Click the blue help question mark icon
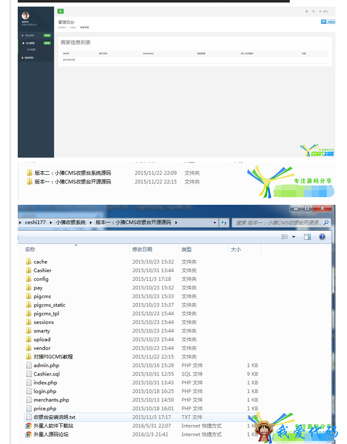Image resolution: width=347 pixels, height=444 pixels. (x=322, y=237)
